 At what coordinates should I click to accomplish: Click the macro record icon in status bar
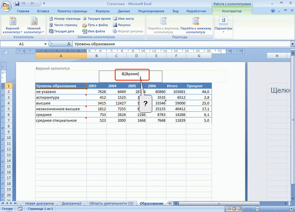pos(20,209)
